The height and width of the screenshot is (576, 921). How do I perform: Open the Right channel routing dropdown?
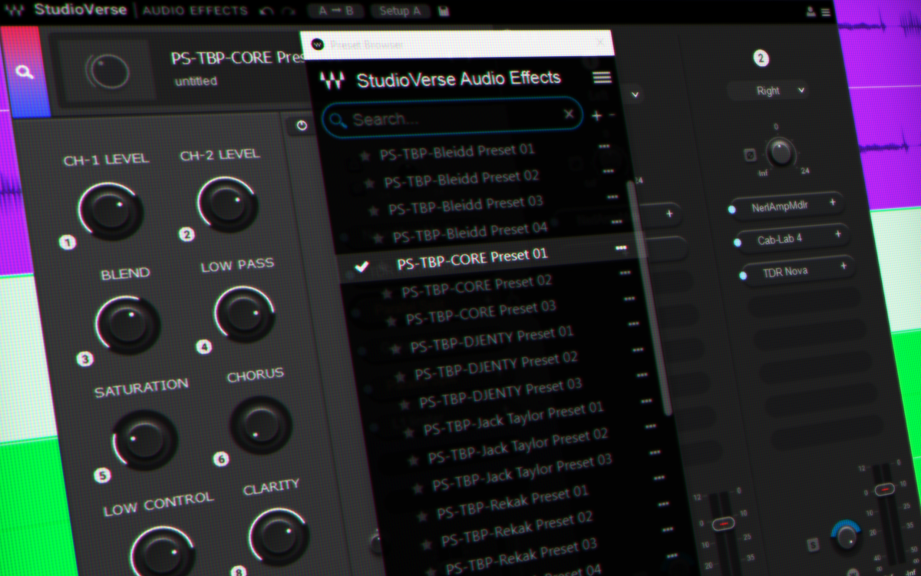click(x=768, y=91)
